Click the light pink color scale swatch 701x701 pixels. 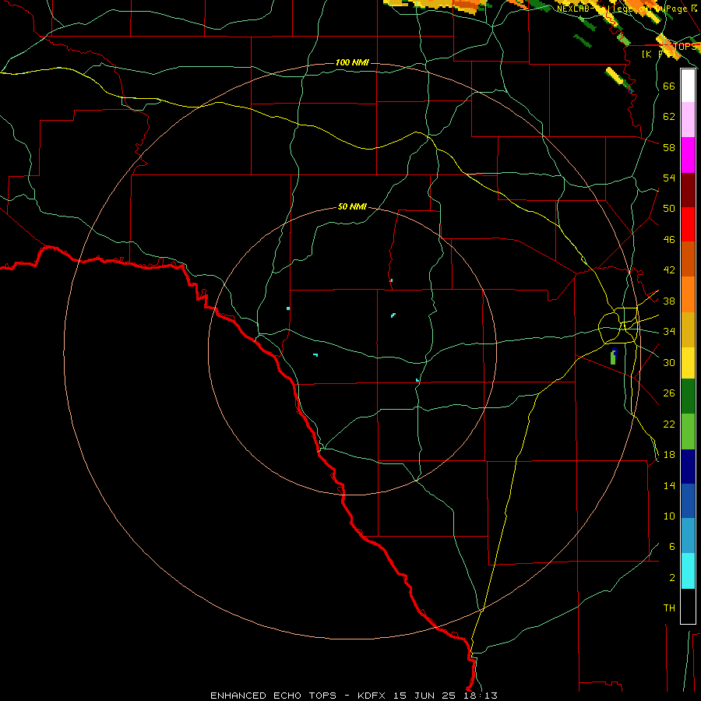click(x=688, y=119)
